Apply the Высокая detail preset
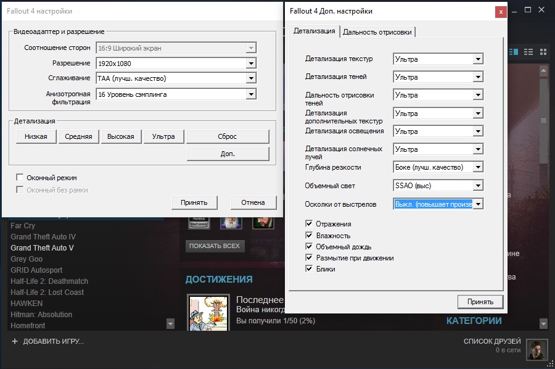 point(121,136)
